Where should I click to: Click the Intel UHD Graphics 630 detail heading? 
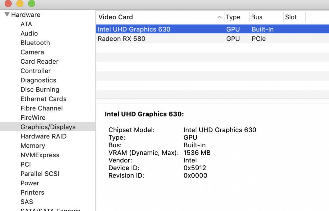(144, 114)
